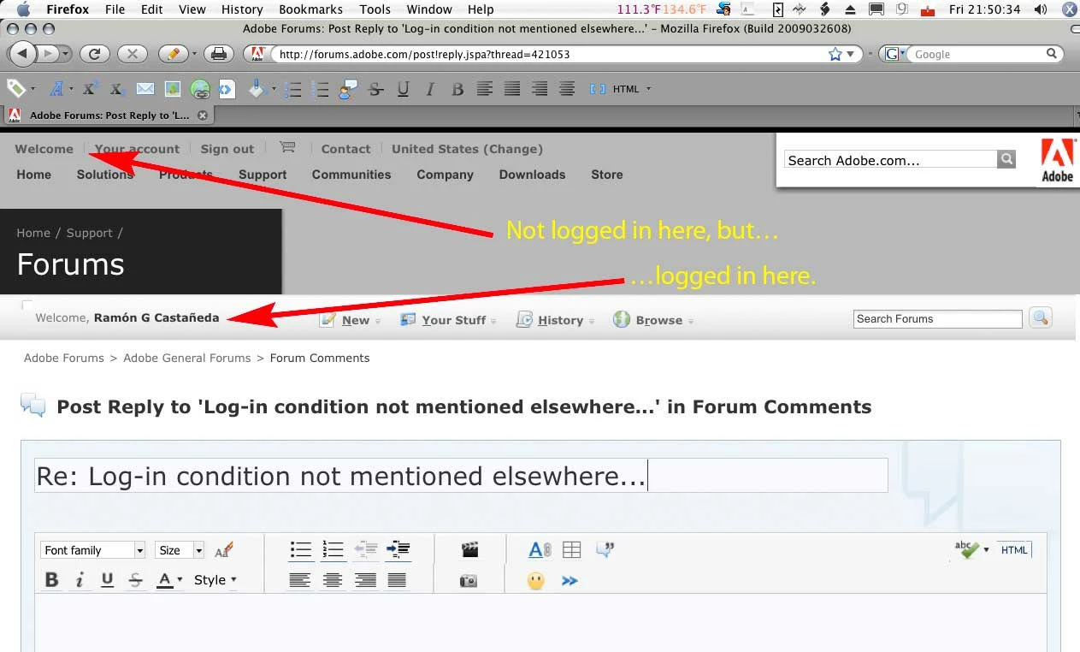Select the Adobe Forums browser tab

[x=109, y=115]
